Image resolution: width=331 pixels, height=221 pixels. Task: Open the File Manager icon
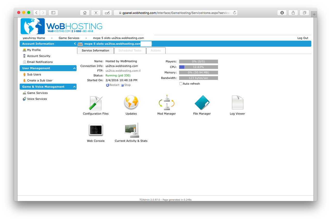click(x=202, y=103)
